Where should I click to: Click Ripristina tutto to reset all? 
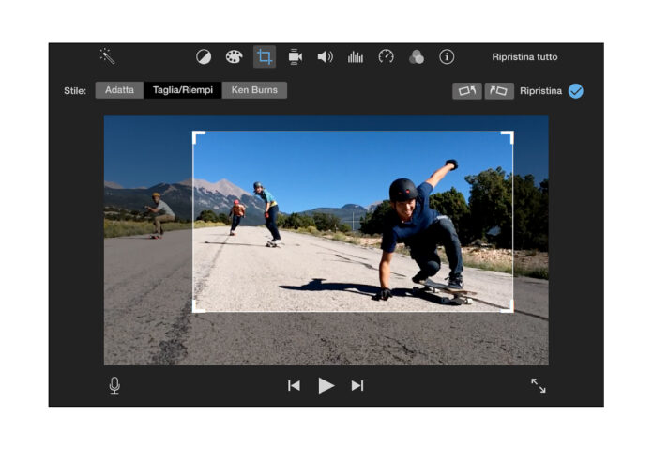[524, 57]
